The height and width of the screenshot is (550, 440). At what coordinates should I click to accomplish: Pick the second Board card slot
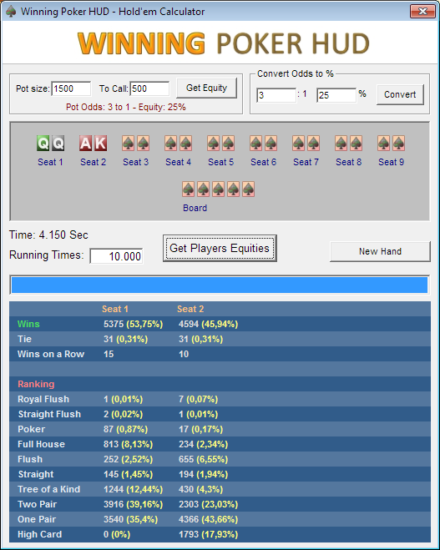[x=204, y=189]
